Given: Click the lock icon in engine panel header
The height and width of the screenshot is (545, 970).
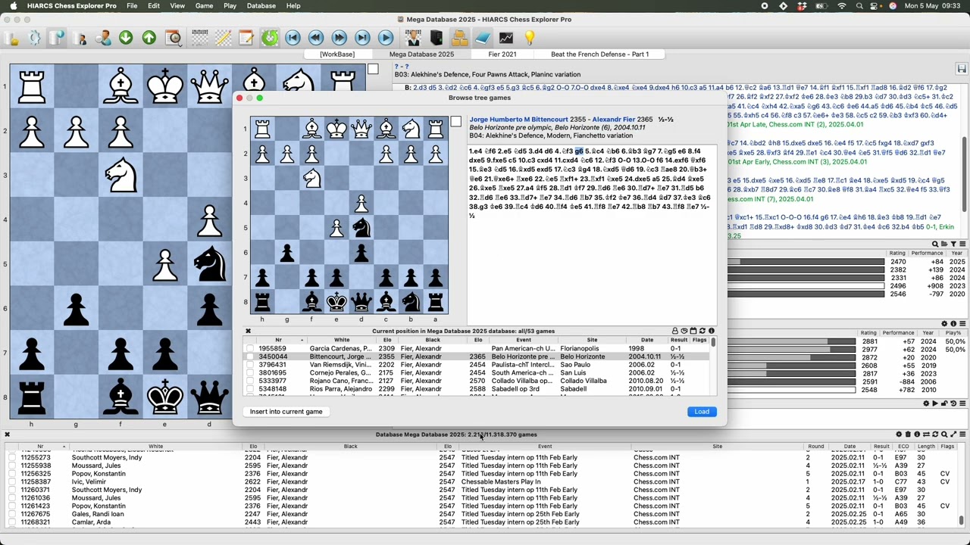Looking at the screenshot, I should coord(944,403).
